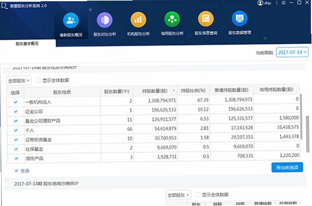Sort by 普通持股数量(股) column header
This screenshot has width=312, height=206.
[231, 90]
